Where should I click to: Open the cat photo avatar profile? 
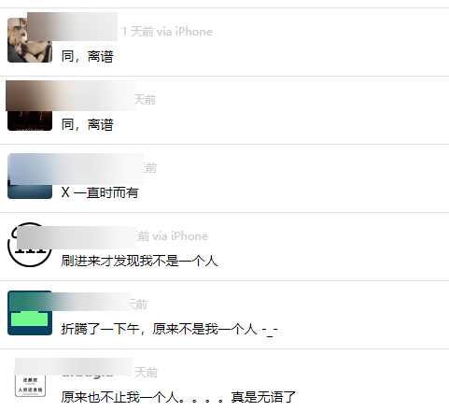coord(30,40)
